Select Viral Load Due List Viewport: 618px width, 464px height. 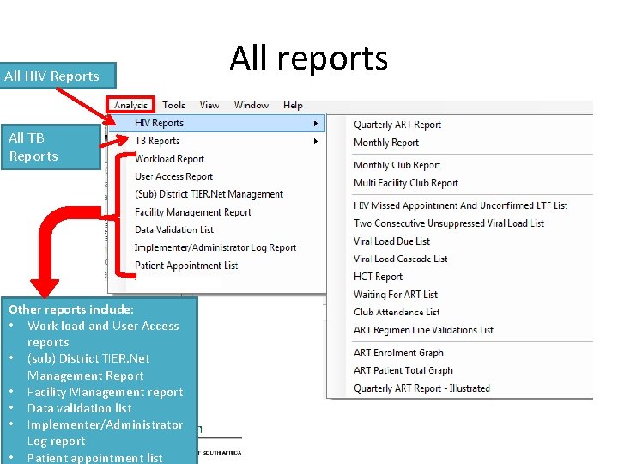pos(391,241)
